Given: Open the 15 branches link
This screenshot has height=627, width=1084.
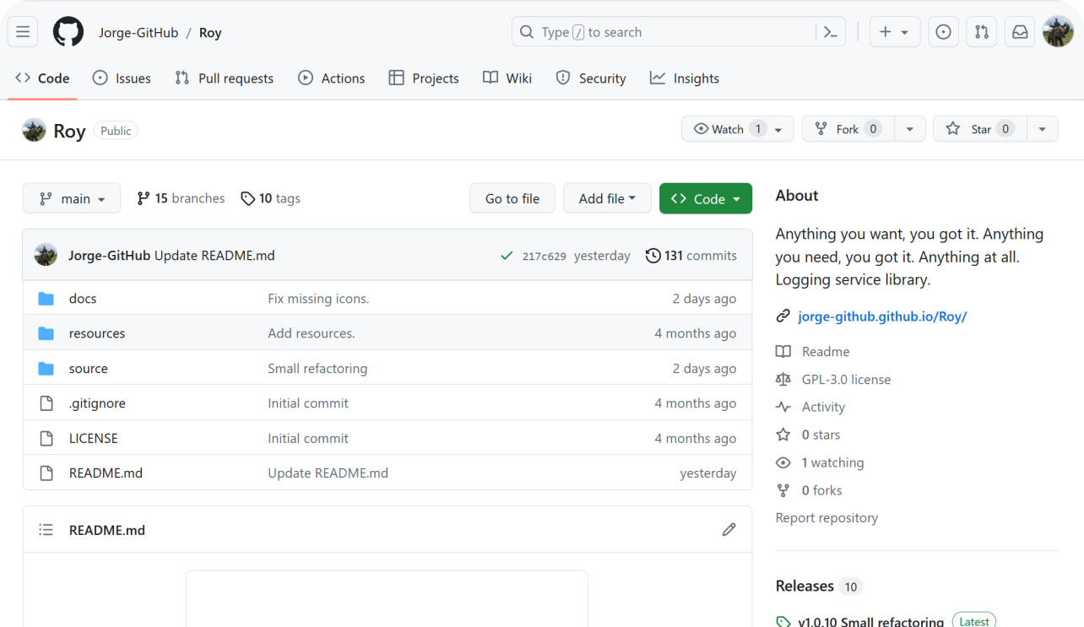Looking at the screenshot, I should pyautogui.click(x=181, y=198).
